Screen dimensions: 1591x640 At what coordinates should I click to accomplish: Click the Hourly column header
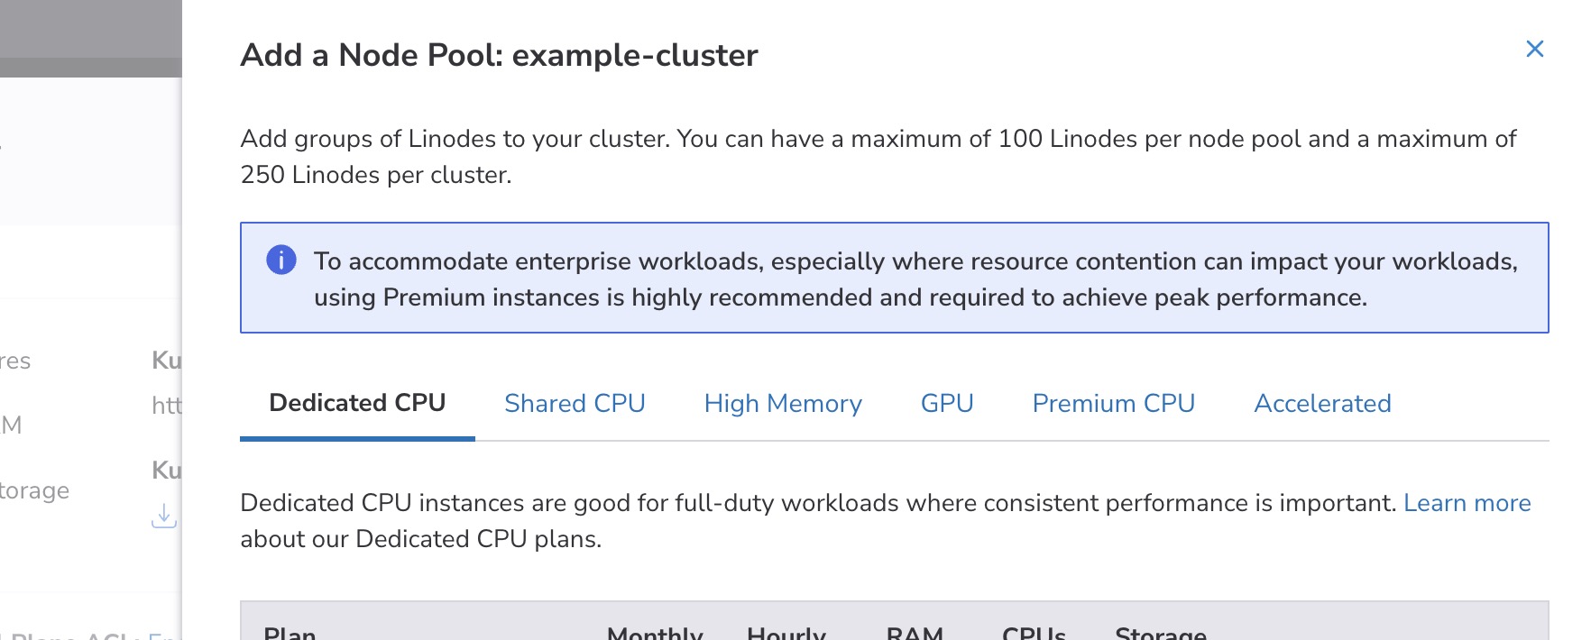(786, 633)
